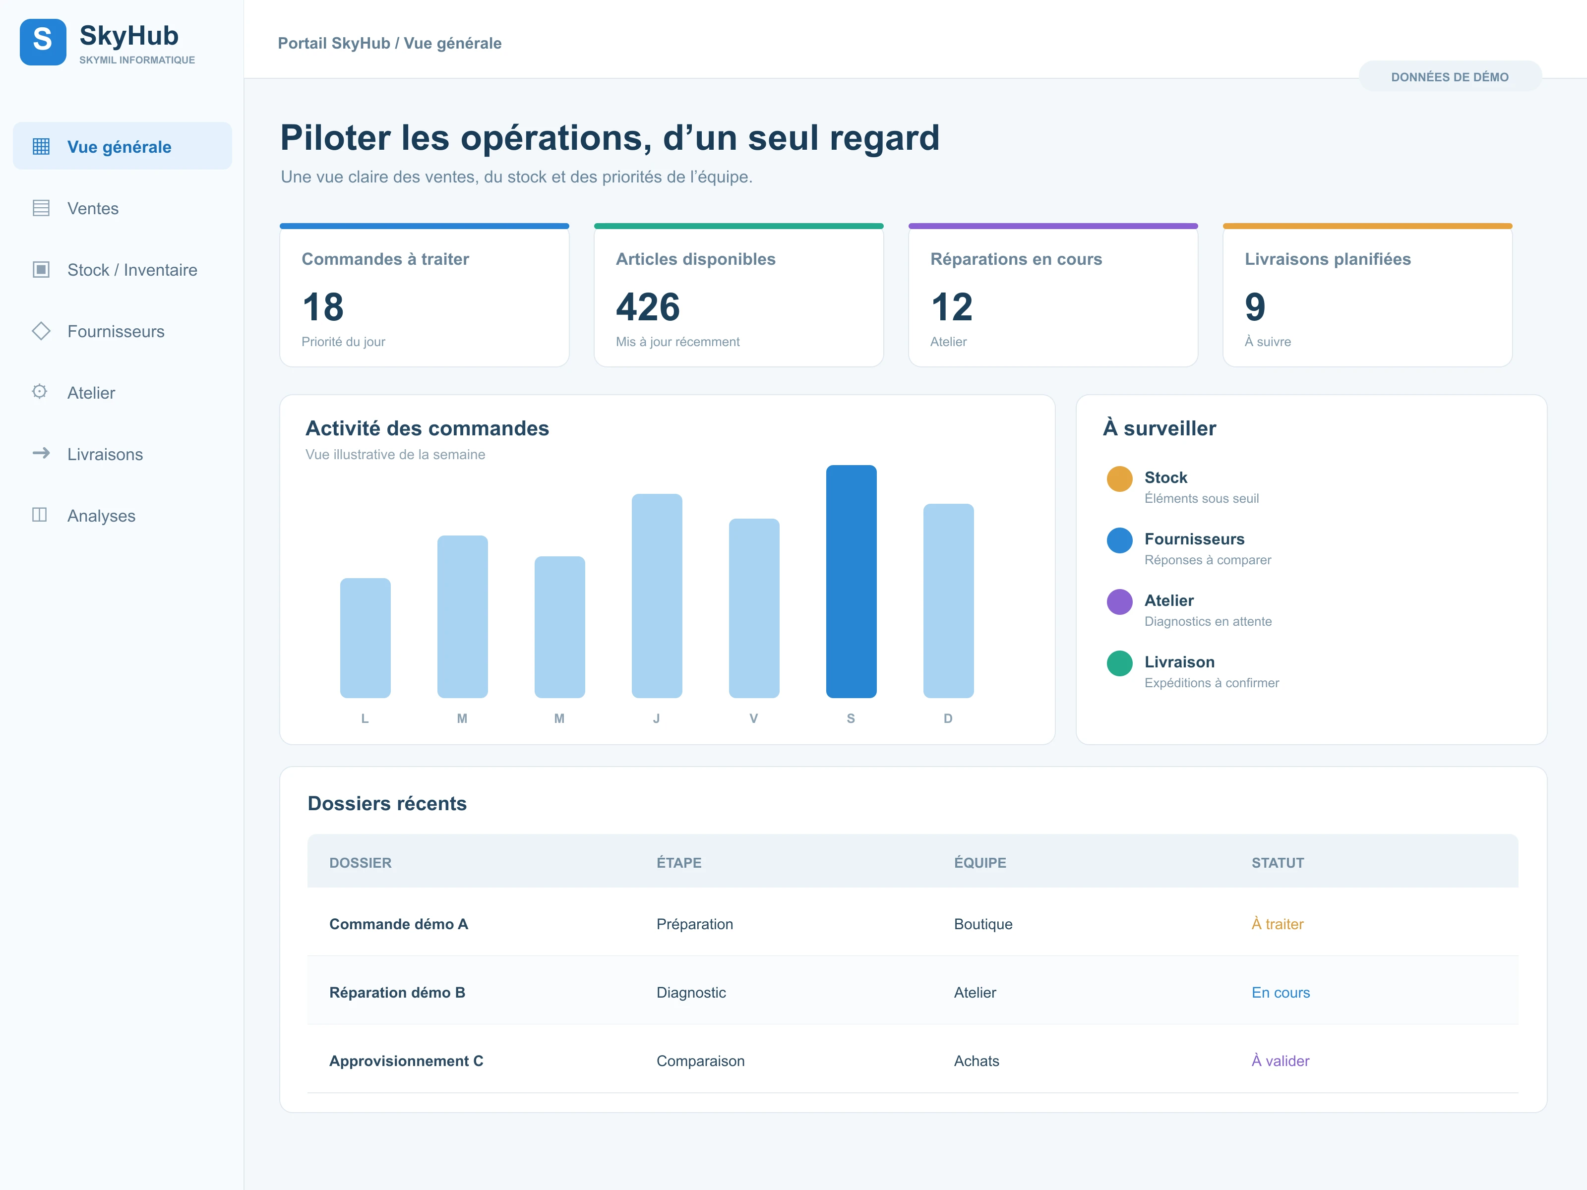Viewport: 1587px width, 1190px height.
Task: Select the dark blue Saturday bar
Action: click(851, 582)
